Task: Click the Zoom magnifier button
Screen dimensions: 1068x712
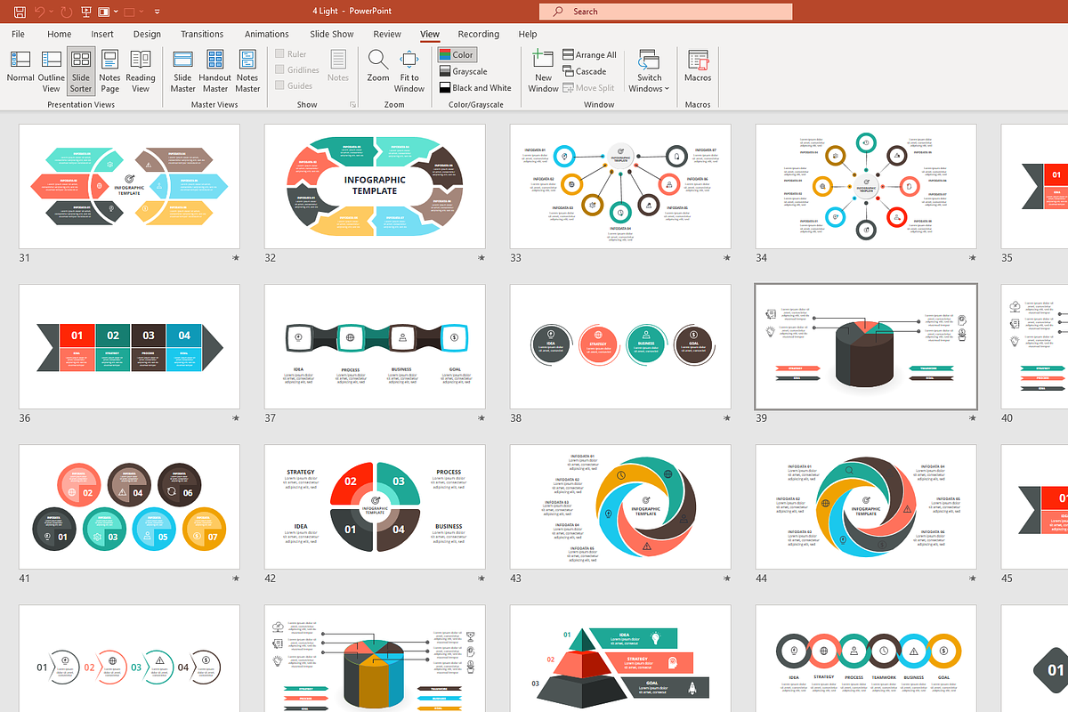Action: pyautogui.click(x=378, y=67)
